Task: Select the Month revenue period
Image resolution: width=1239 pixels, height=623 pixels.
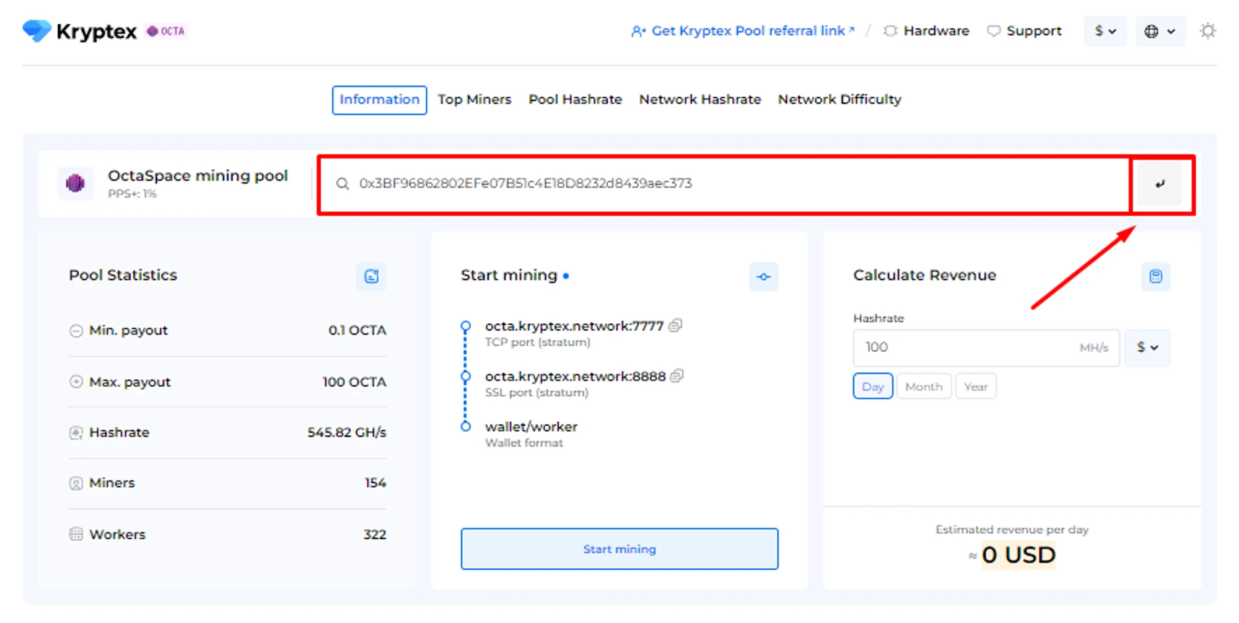Action: tap(923, 386)
